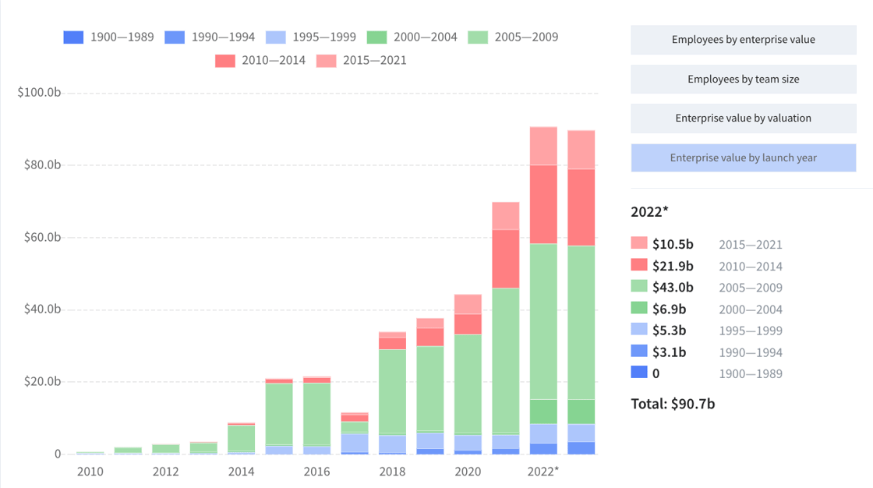Click the $80.0b y-axis label
The image size is (873, 488).
pos(42,165)
